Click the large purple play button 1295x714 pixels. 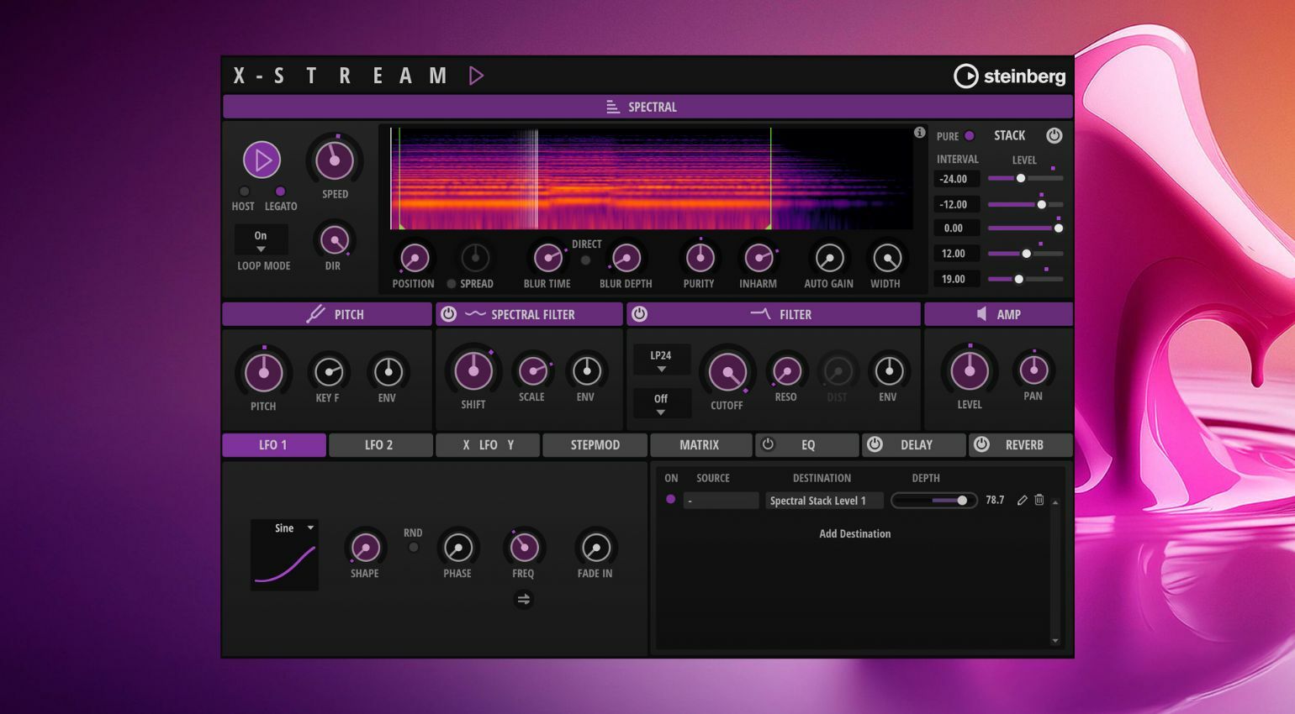[262, 160]
